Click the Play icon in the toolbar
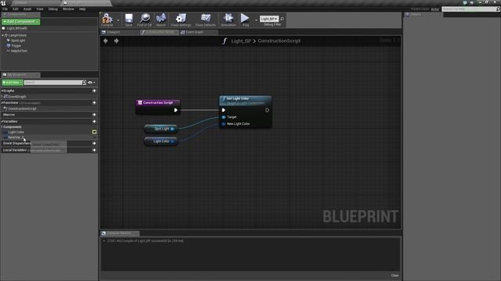501x281 pixels. pyautogui.click(x=245, y=20)
